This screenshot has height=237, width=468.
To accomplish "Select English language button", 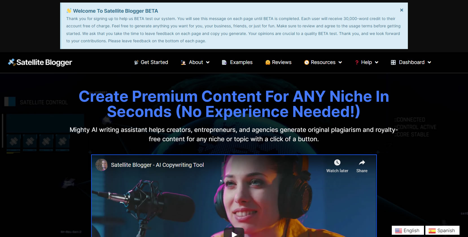I will pos(408,231).
